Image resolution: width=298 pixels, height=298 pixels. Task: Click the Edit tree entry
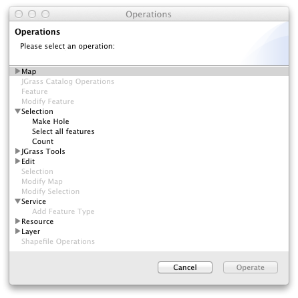[x=28, y=161]
